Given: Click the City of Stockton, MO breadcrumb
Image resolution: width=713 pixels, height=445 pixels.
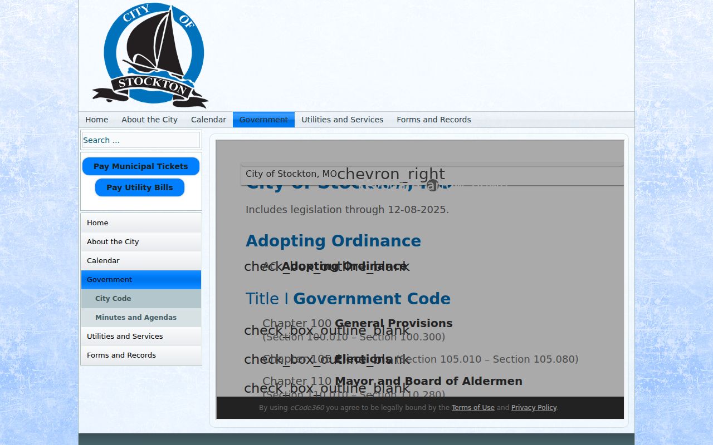Looking at the screenshot, I should click(x=291, y=174).
